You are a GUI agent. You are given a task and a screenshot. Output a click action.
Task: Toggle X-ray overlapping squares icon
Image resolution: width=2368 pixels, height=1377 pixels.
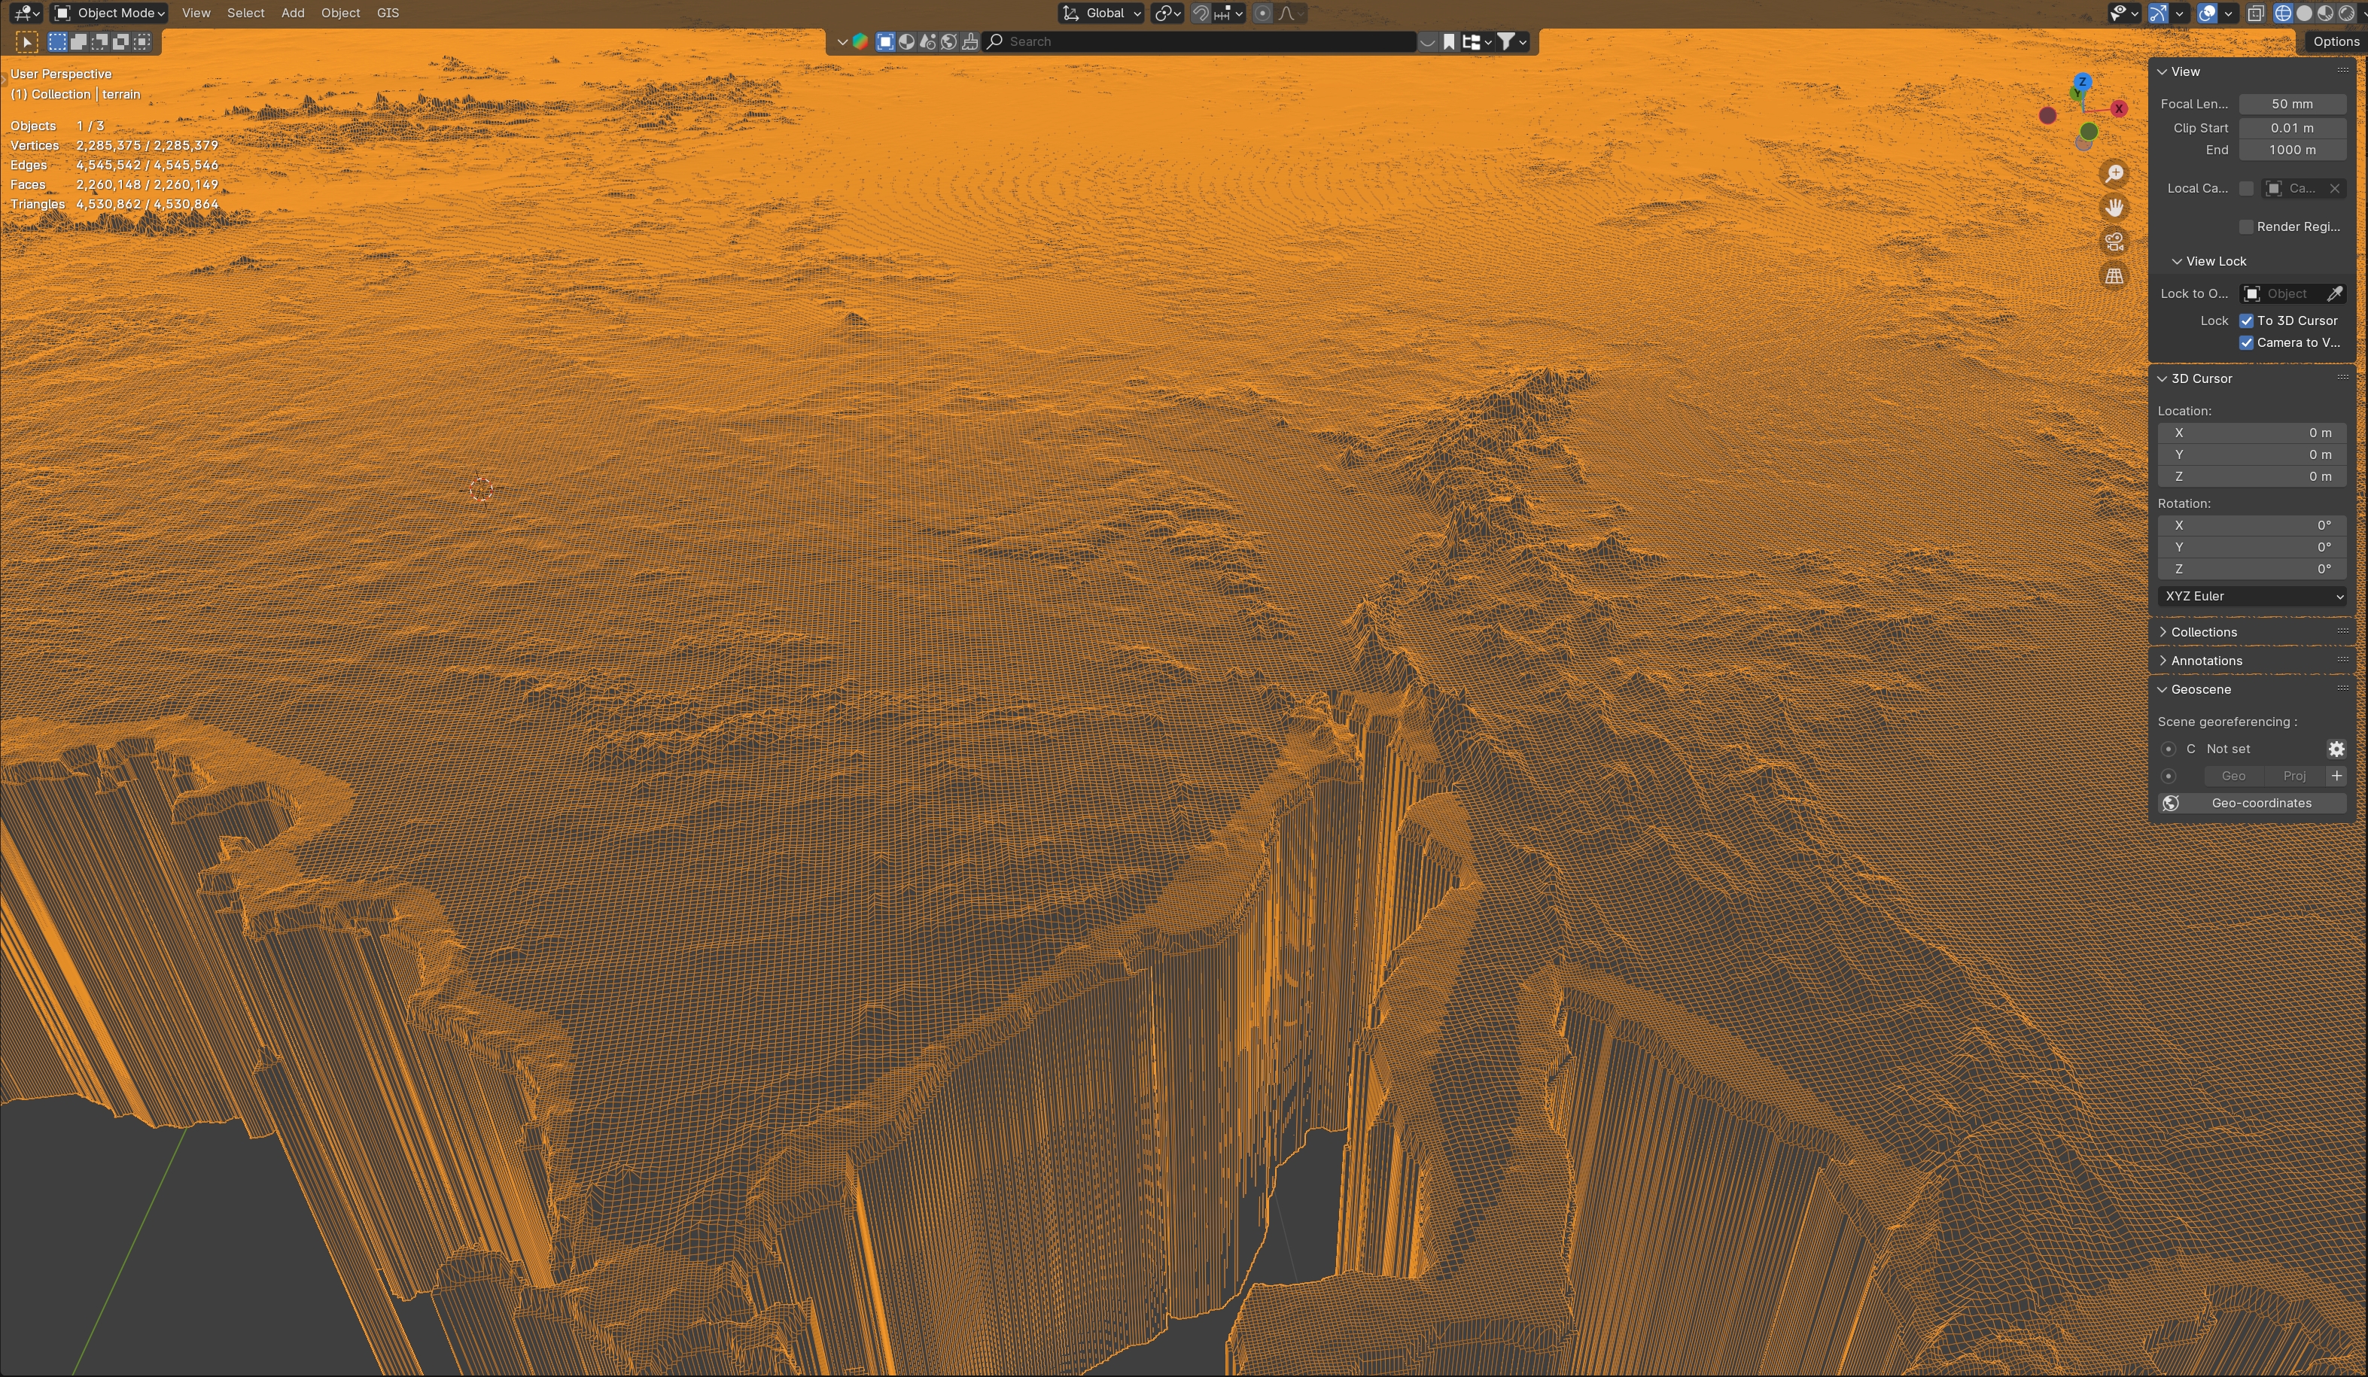[2255, 13]
